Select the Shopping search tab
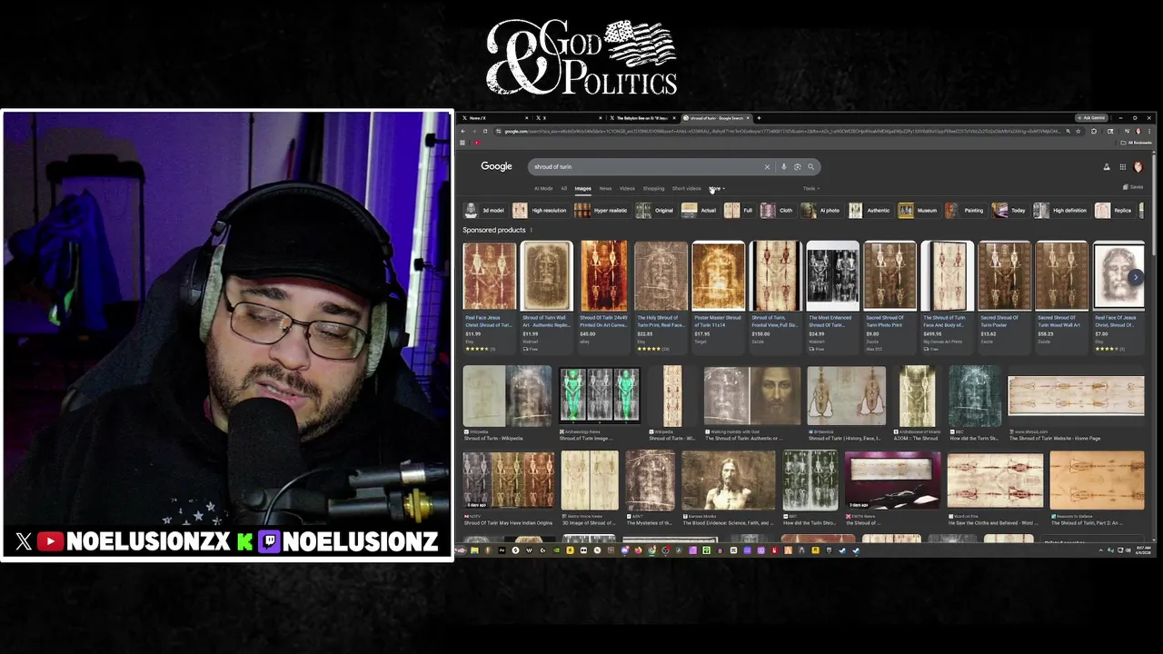 tap(653, 188)
